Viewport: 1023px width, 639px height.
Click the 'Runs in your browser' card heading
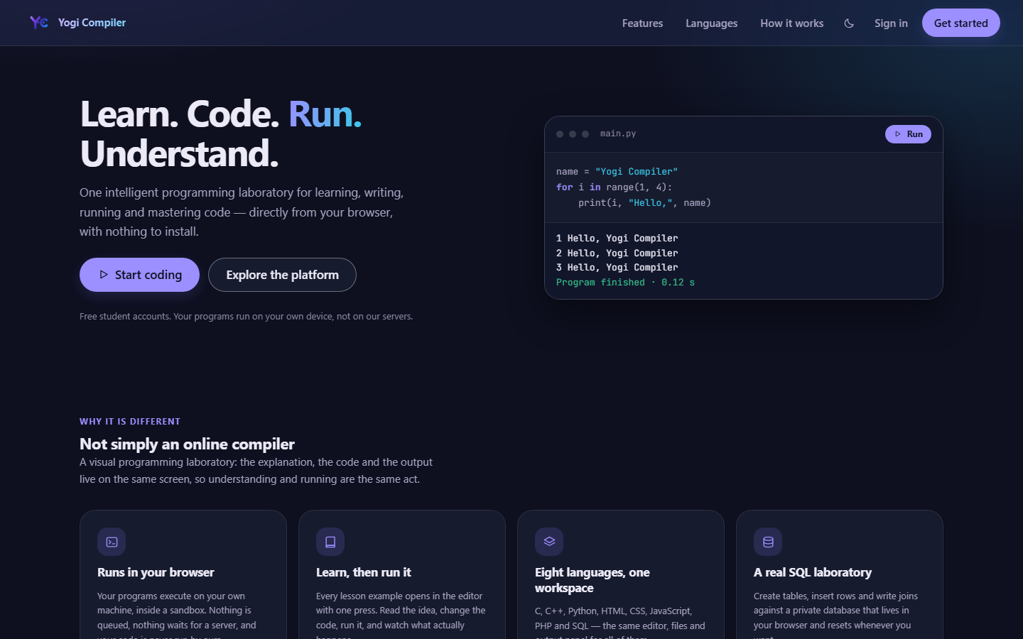156,572
